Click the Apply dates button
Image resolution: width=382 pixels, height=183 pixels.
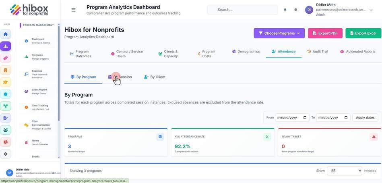pos(365,118)
